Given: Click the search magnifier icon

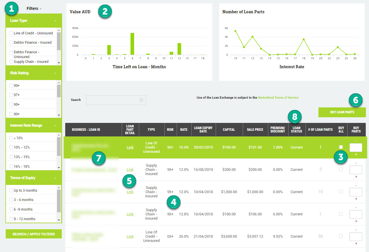Looking at the screenshot, I should (141, 100).
